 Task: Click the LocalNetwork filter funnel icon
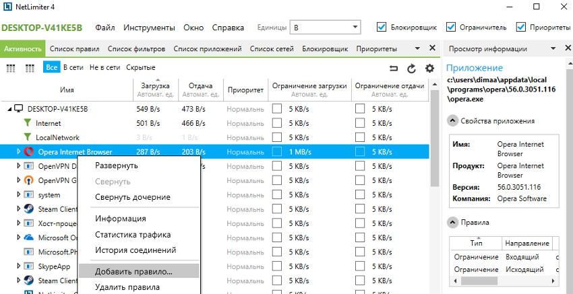28,137
